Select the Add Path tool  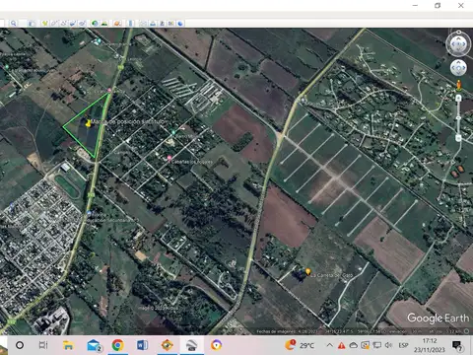point(63,24)
